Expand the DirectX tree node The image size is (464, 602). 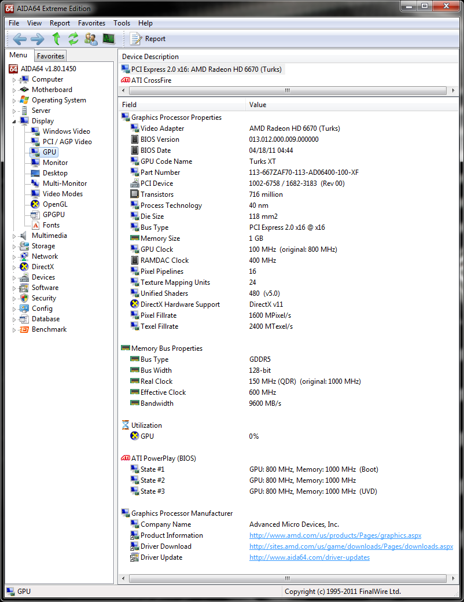[x=14, y=267]
